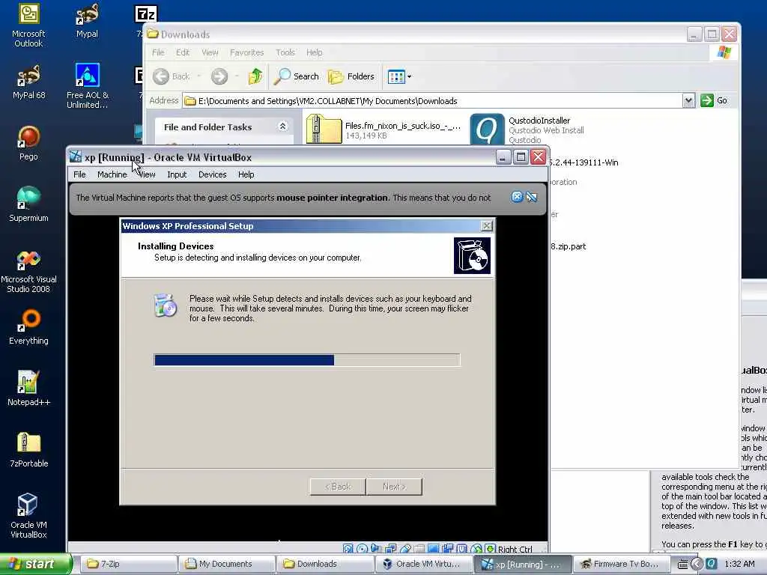Click the Forward arrow in Downloads toolbar

[x=219, y=76]
